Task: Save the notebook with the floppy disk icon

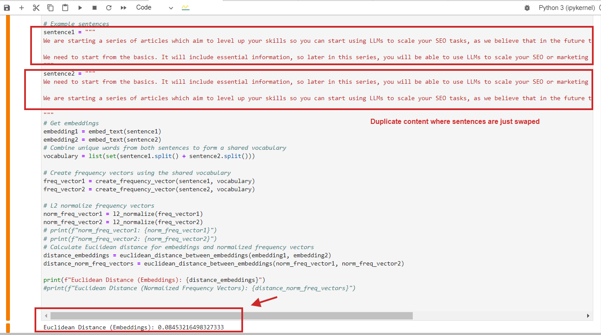Action: (7, 8)
